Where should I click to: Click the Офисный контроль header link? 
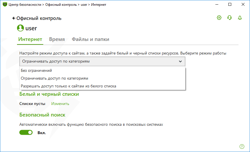(39, 18)
